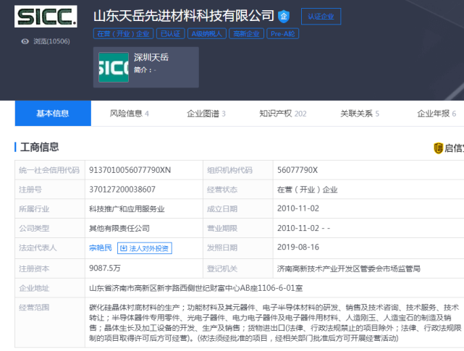Click the 启信宝 shield logo icon

(438, 148)
